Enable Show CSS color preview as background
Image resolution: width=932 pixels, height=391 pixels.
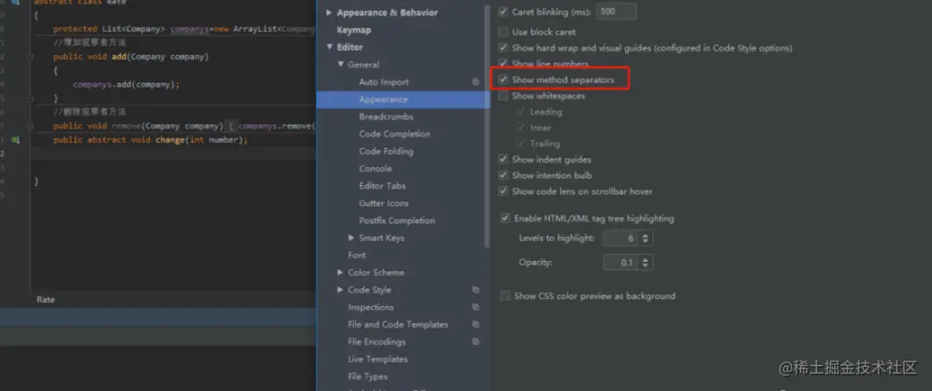[505, 296]
